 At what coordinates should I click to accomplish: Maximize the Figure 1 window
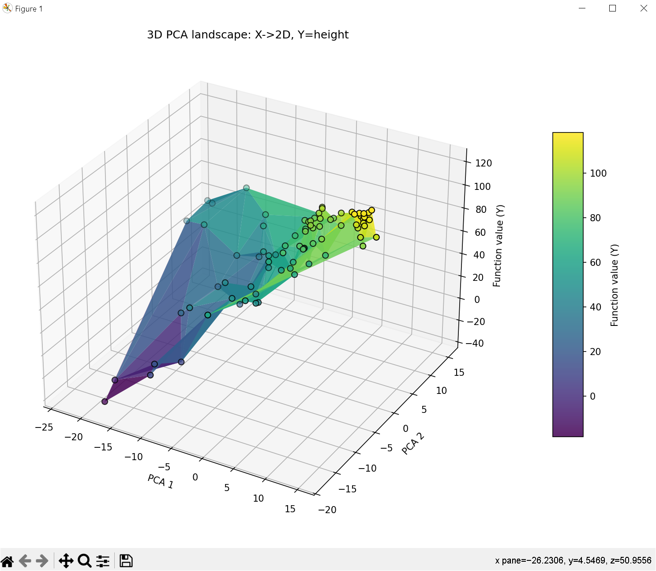tap(613, 8)
